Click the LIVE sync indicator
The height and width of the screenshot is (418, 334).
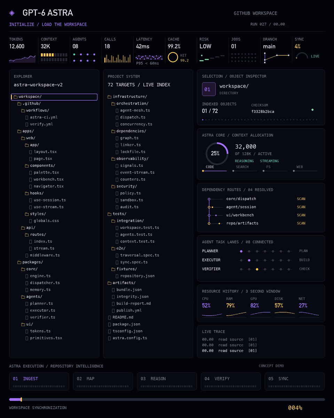point(315,56)
